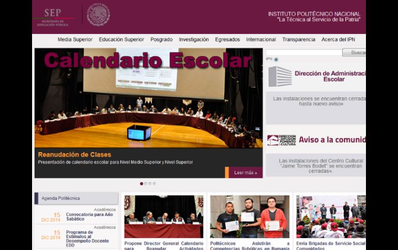Viewport: 398px width, 250px height.
Task: Switch to the second carousel slide dot
Action: pos(146,184)
